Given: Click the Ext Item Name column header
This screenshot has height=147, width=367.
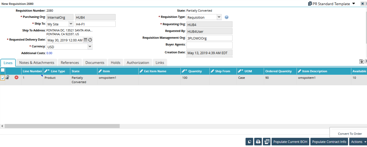Looking at the screenshot, I should pos(159,71).
